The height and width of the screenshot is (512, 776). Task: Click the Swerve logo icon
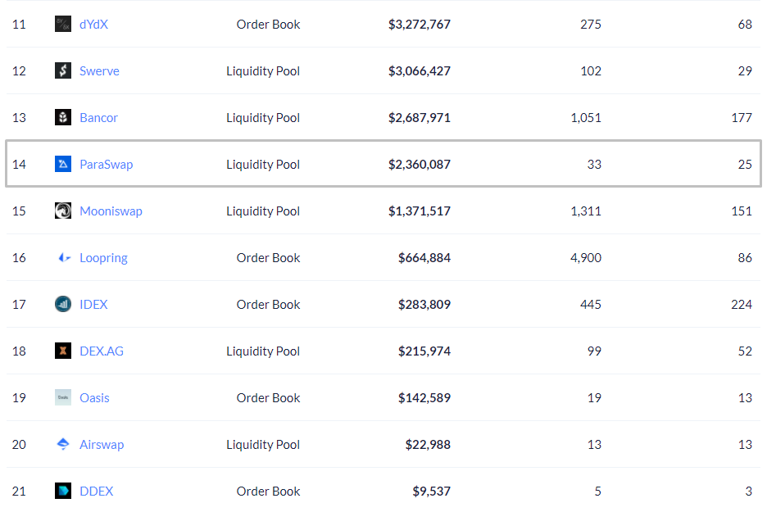63,71
